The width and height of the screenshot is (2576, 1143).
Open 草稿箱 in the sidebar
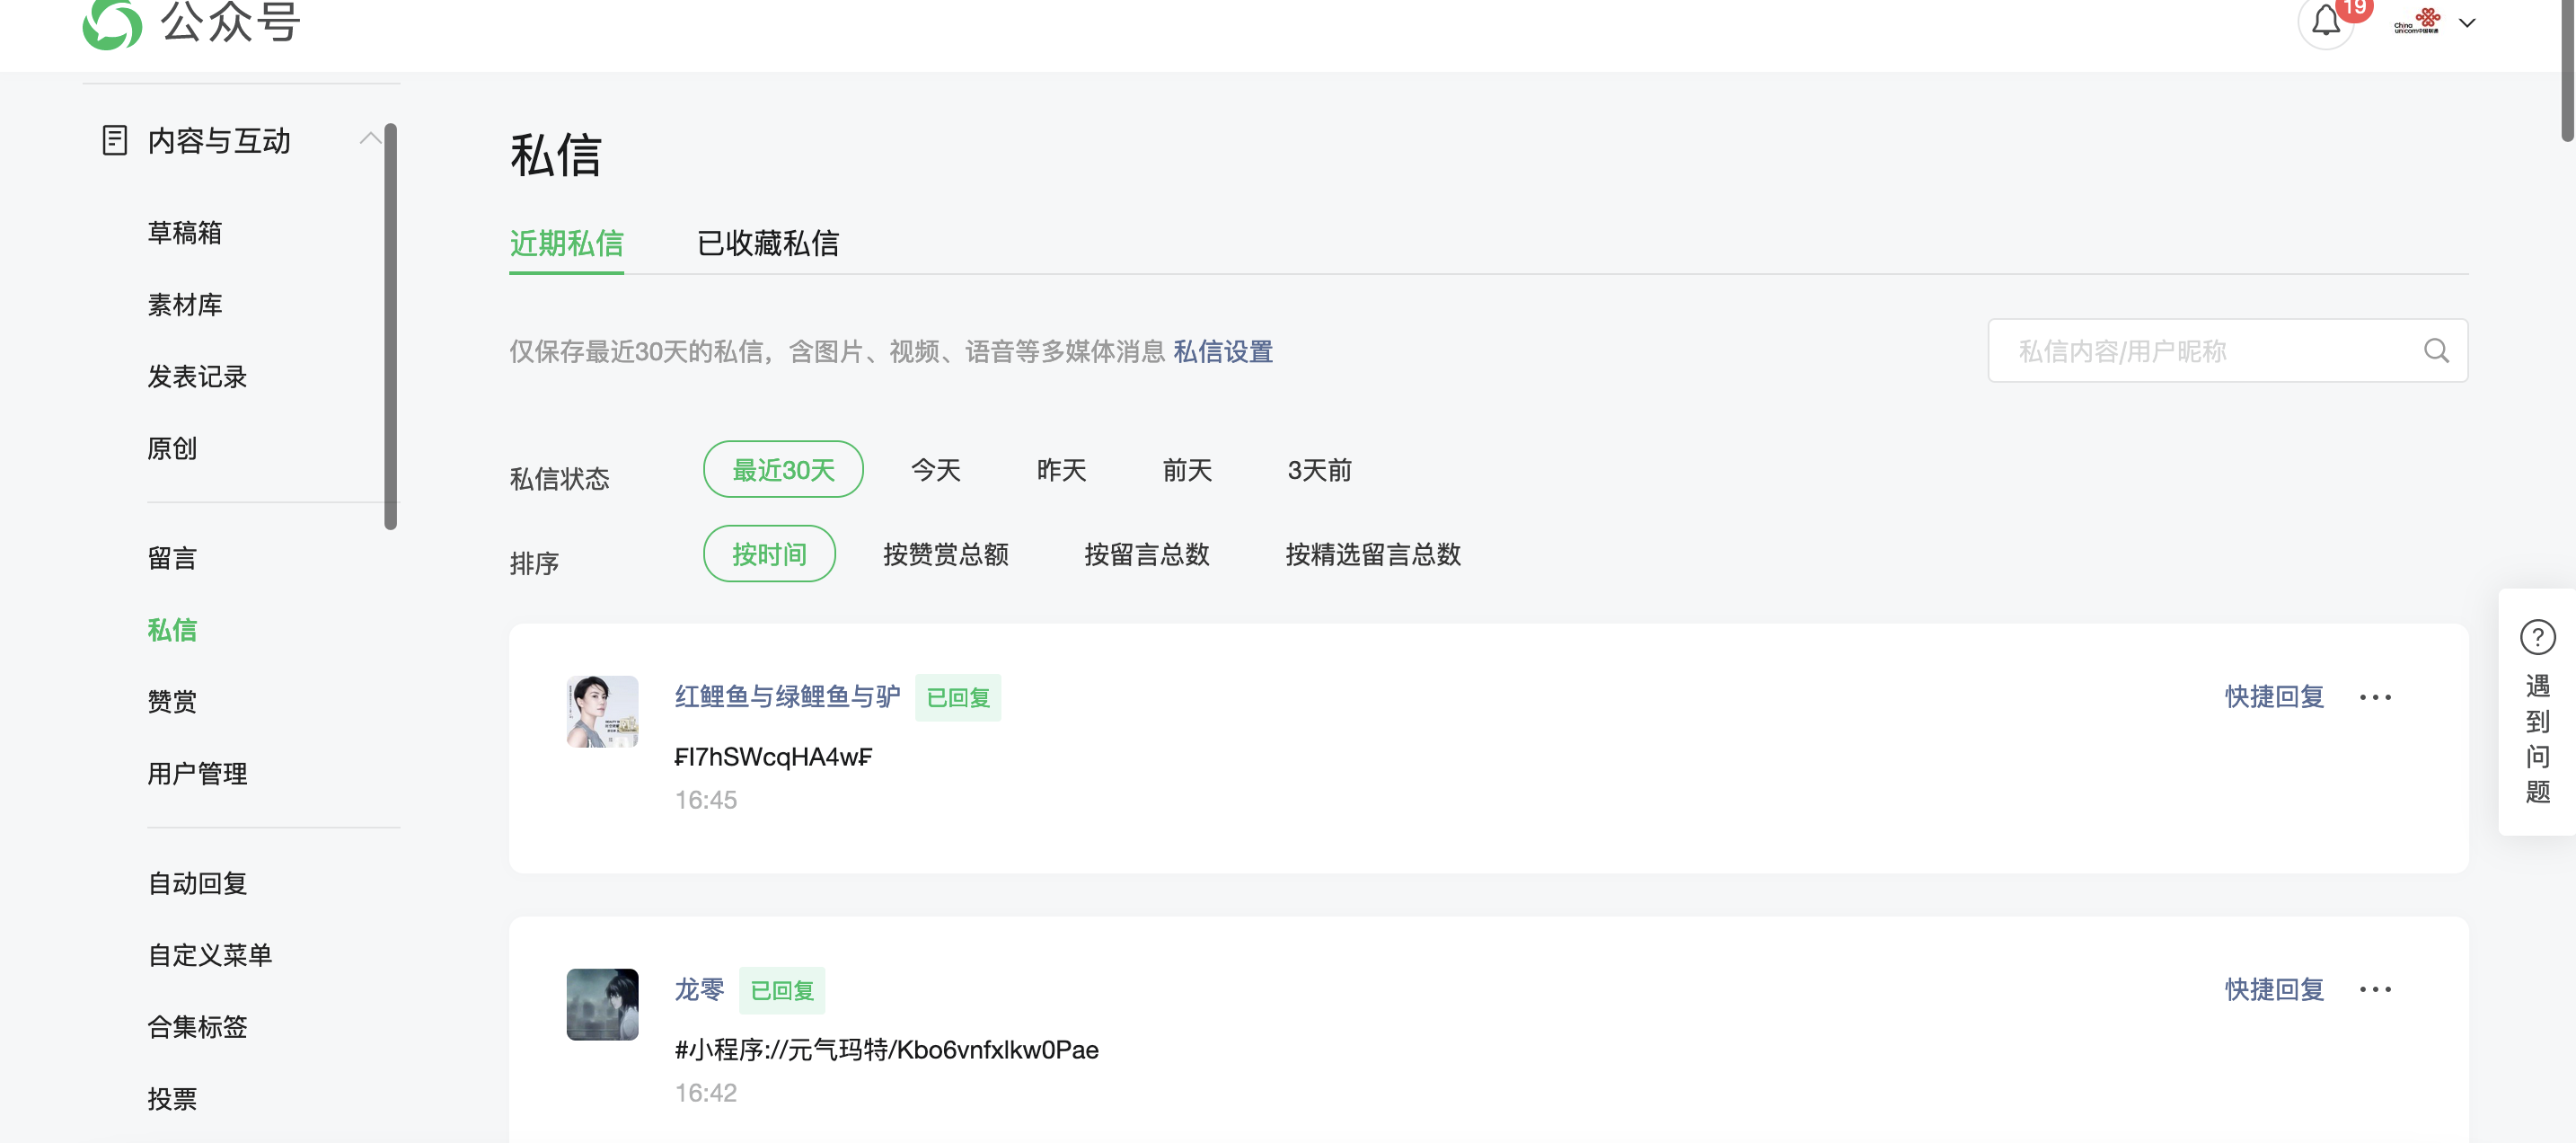[185, 232]
